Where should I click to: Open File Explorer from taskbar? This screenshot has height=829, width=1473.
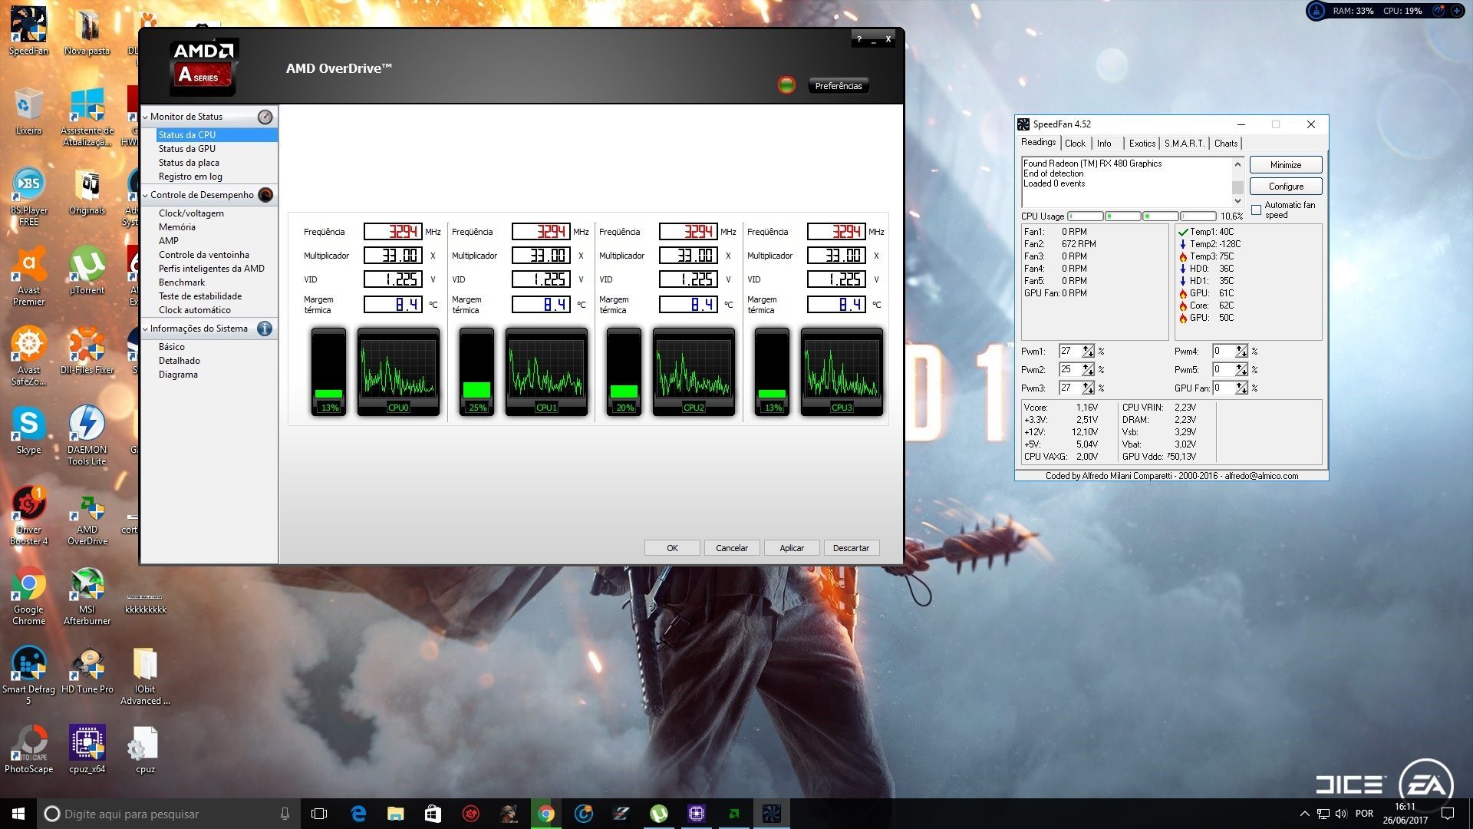395,814
